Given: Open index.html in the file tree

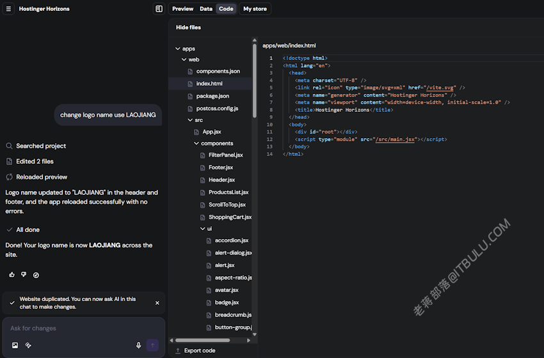Looking at the screenshot, I should coord(211,84).
